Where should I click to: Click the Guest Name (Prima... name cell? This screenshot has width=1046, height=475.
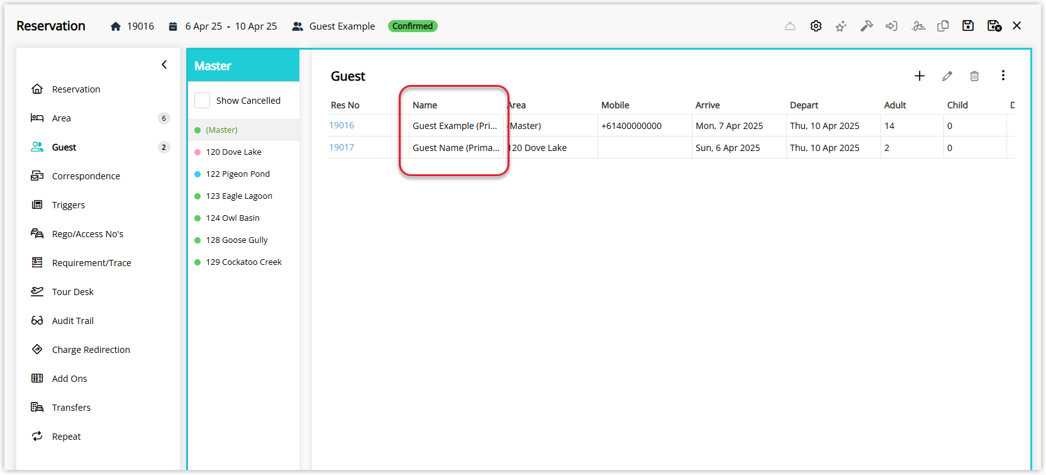(x=456, y=148)
